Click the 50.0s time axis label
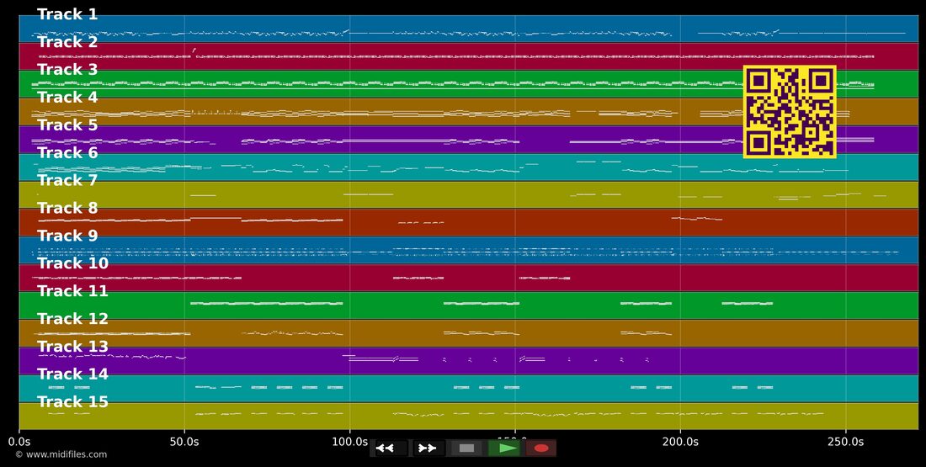 coord(184,442)
